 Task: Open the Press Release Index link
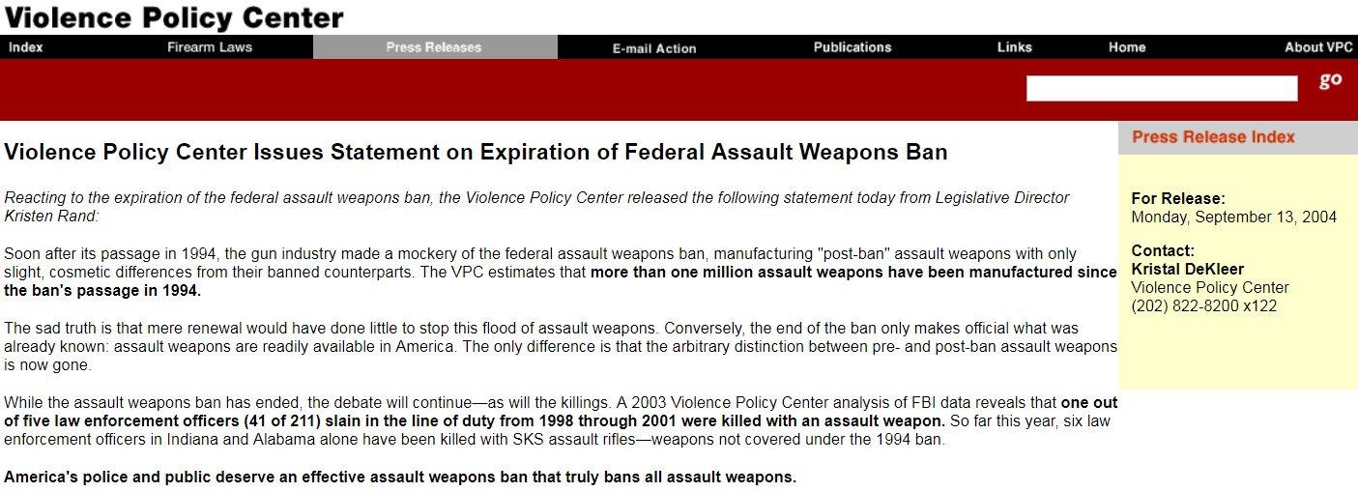coord(1213,137)
